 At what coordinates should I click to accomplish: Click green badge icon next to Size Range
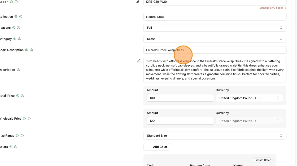(x=17, y=136)
